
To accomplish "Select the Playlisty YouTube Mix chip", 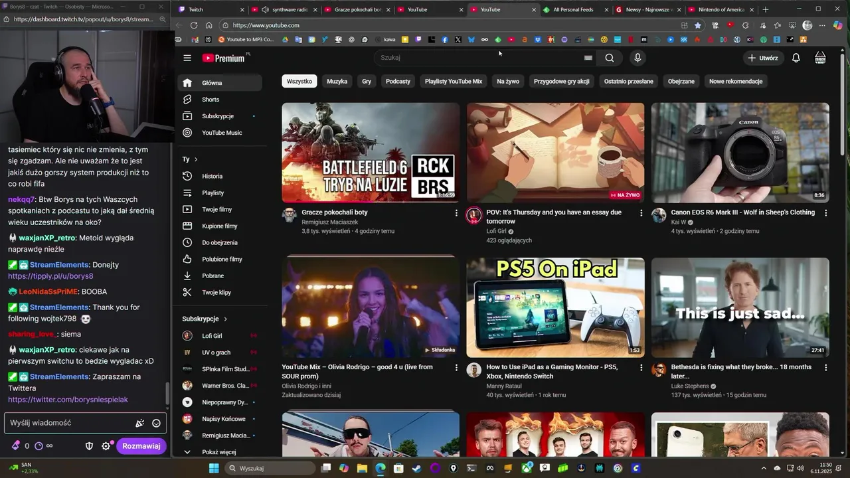I will click(x=454, y=81).
